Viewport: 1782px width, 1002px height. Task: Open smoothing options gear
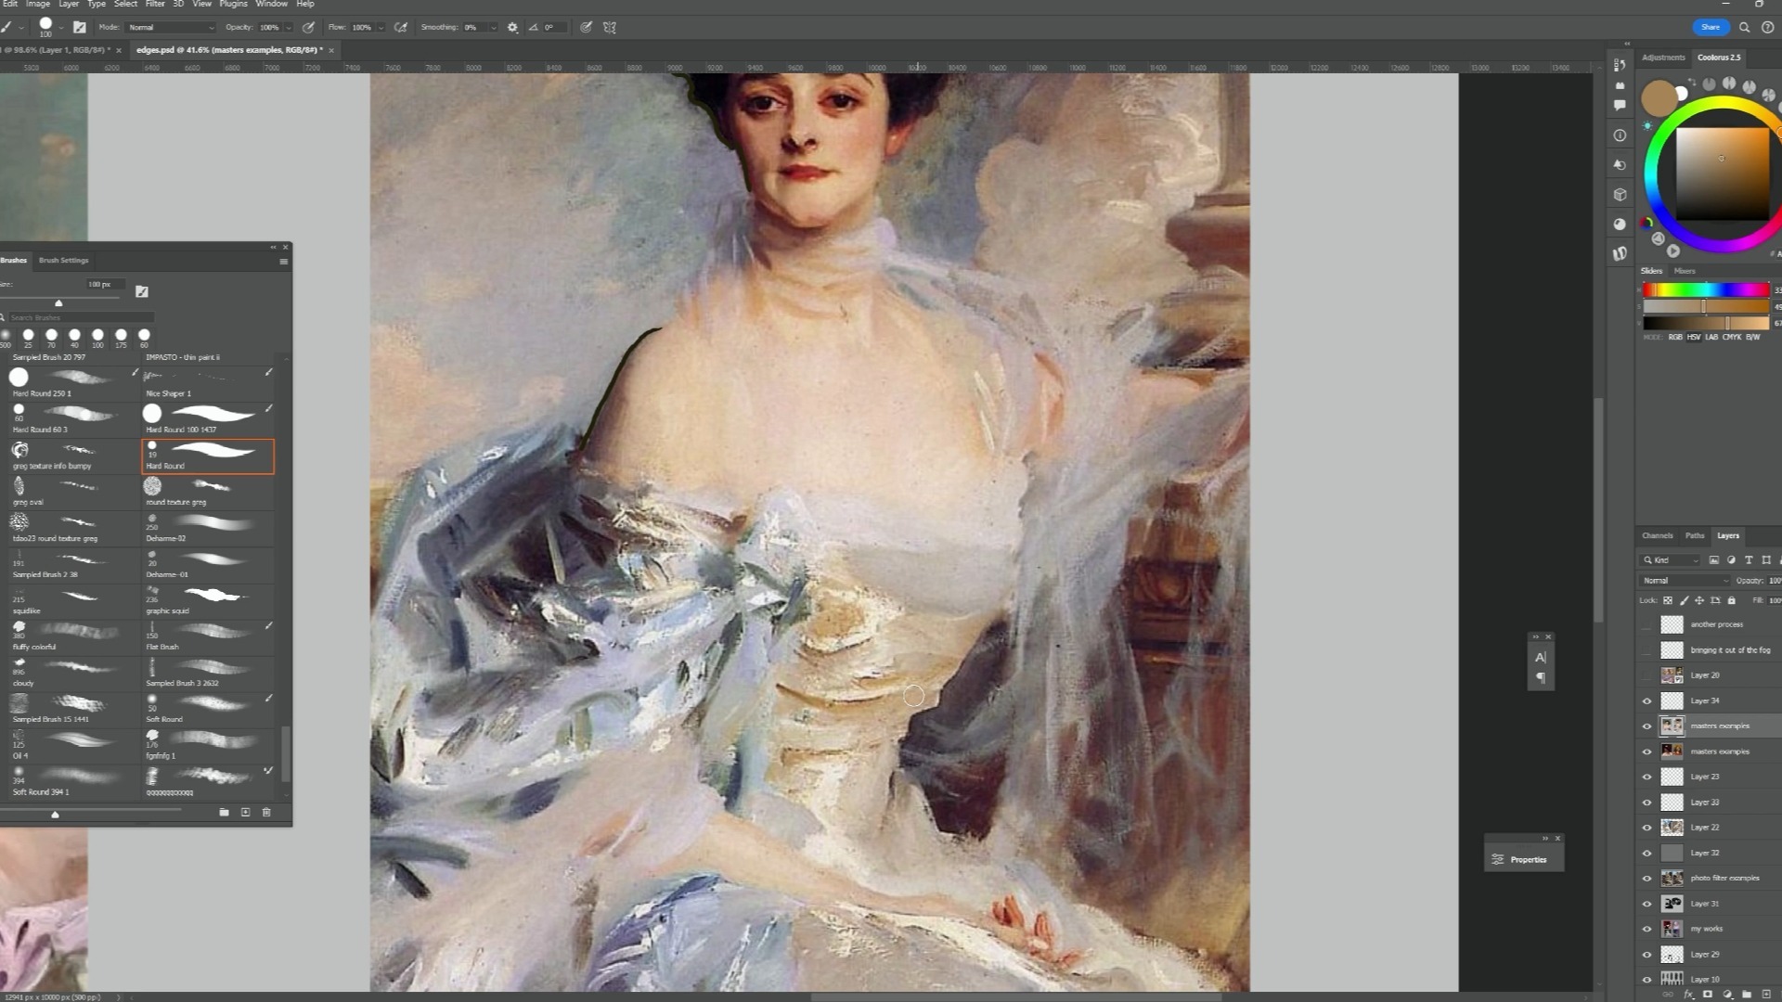point(512,28)
